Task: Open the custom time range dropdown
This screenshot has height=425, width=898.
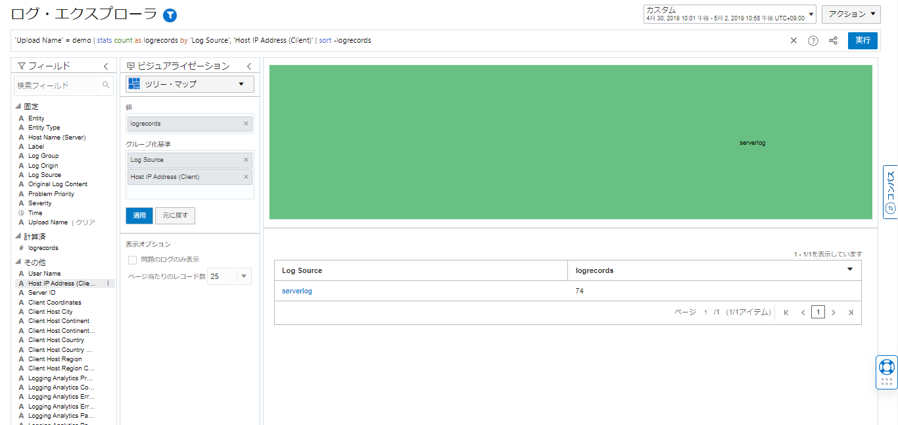Action: click(x=730, y=14)
